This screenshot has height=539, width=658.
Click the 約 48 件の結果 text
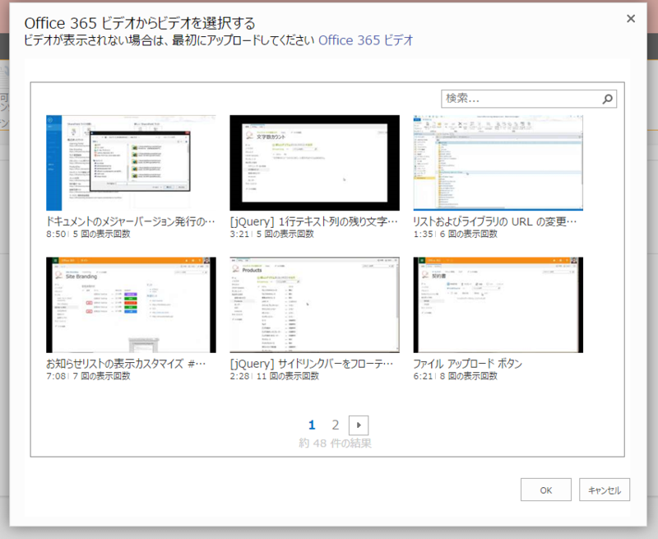pyautogui.click(x=336, y=444)
